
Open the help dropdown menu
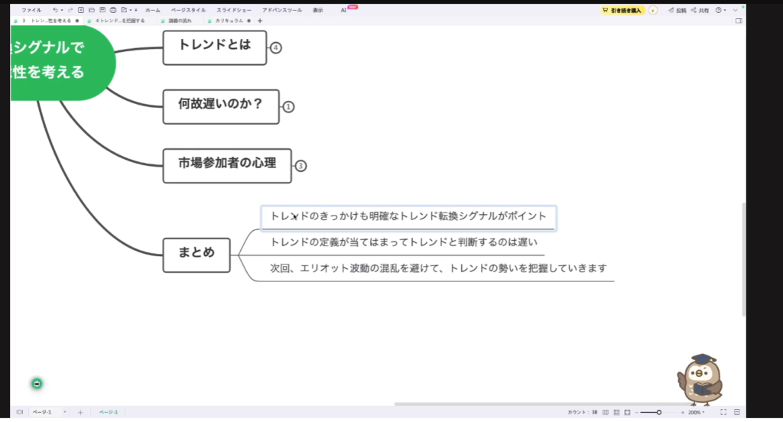pyautogui.click(x=720, y=10)
